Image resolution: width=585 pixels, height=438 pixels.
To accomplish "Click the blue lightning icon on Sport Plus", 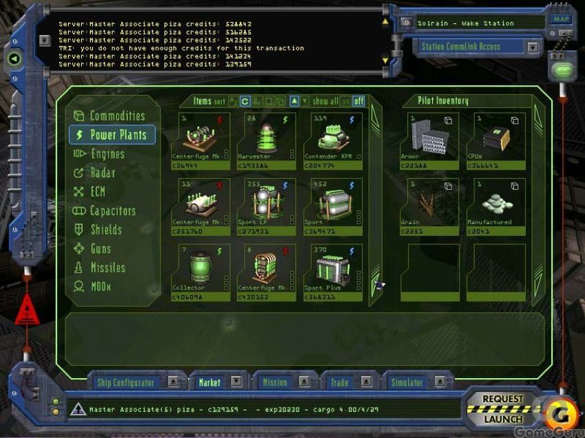I will [x=352, y=251].
